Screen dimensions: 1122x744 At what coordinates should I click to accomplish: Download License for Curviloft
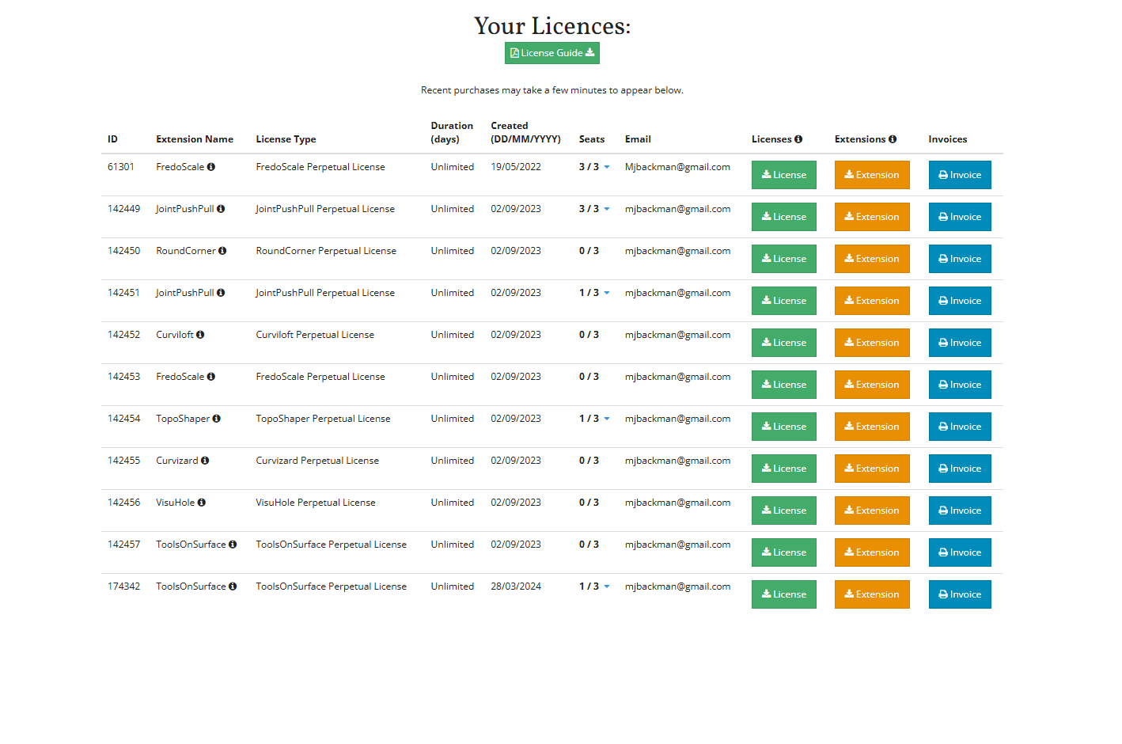pos(783,343)
